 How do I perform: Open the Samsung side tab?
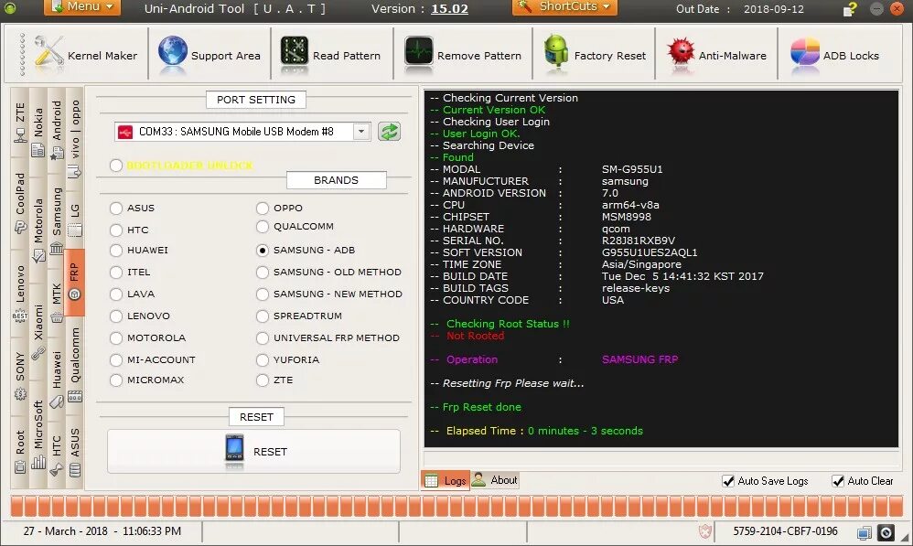(57, 220)
